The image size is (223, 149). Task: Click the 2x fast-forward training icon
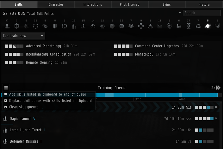pyautogui.click(x=216, y=88)
